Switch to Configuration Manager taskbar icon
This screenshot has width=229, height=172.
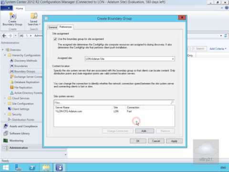pyautogui.click(x=59, y=168)
